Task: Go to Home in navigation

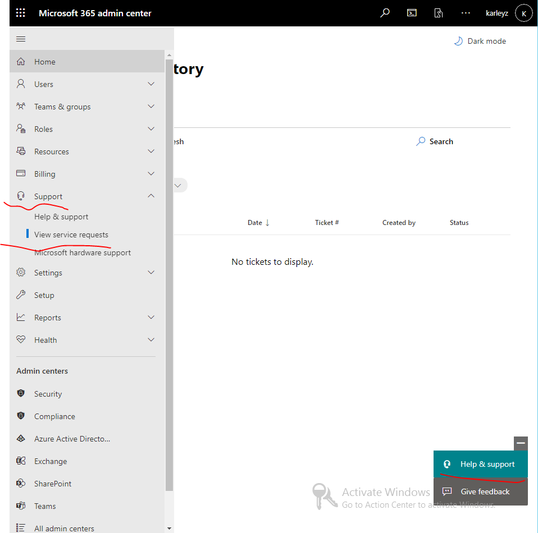Action: coord(44,62)
